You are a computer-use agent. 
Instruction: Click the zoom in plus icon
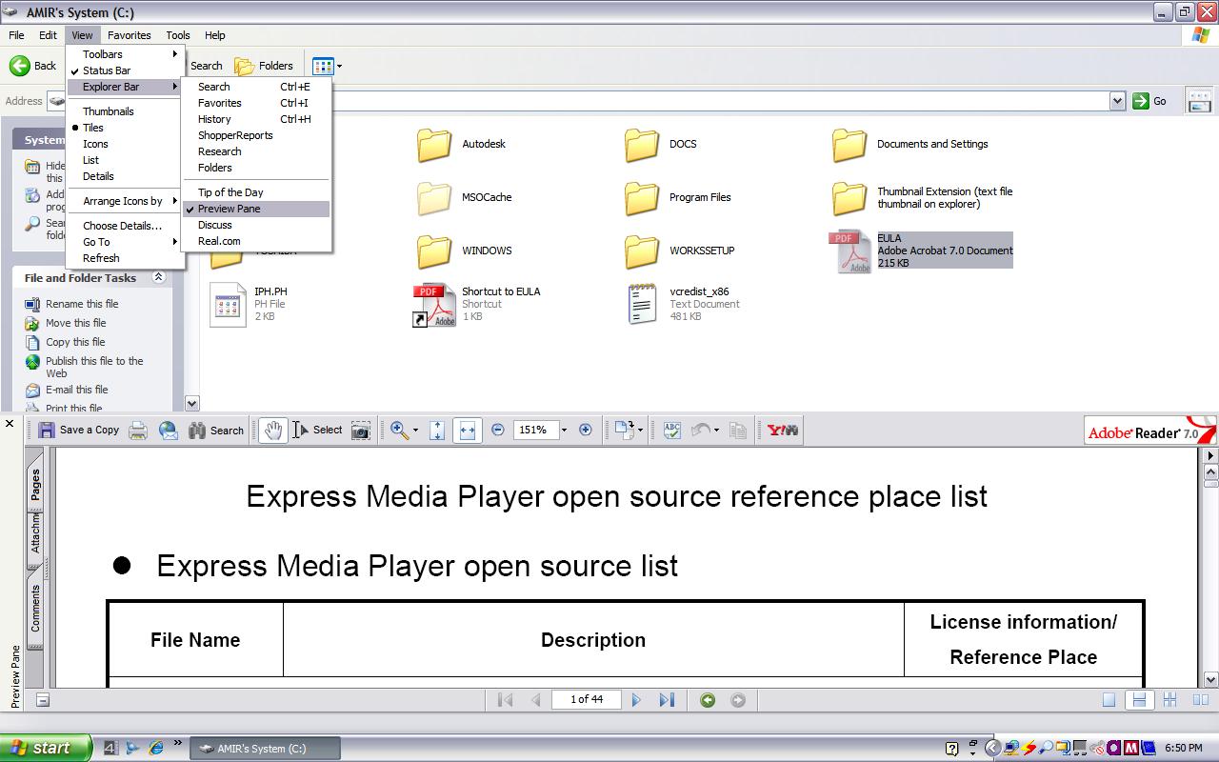(586, 431)
